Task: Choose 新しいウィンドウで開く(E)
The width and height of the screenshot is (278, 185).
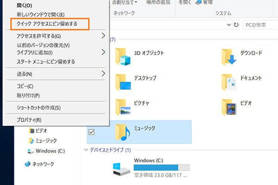Action: [x=56, y=14]
